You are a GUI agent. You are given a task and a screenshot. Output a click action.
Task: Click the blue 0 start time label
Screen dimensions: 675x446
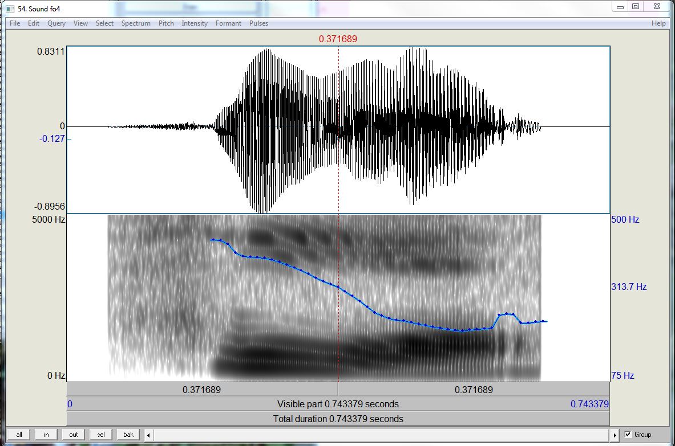coord(70,404)
